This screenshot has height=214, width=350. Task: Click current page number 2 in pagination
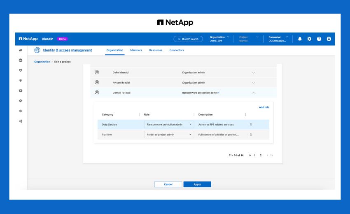[261, 155]
